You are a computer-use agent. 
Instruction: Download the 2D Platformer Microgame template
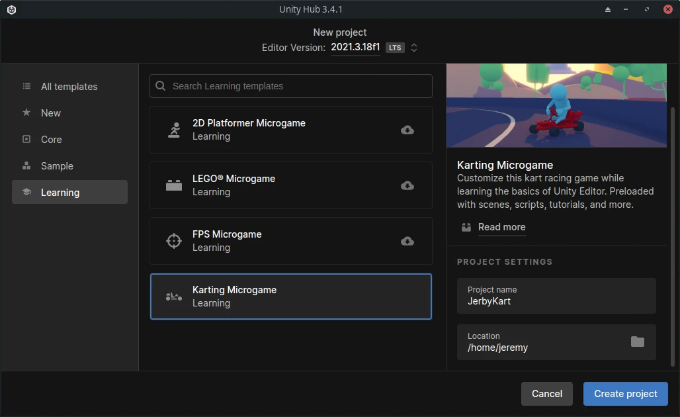click(x=407, y=130)
